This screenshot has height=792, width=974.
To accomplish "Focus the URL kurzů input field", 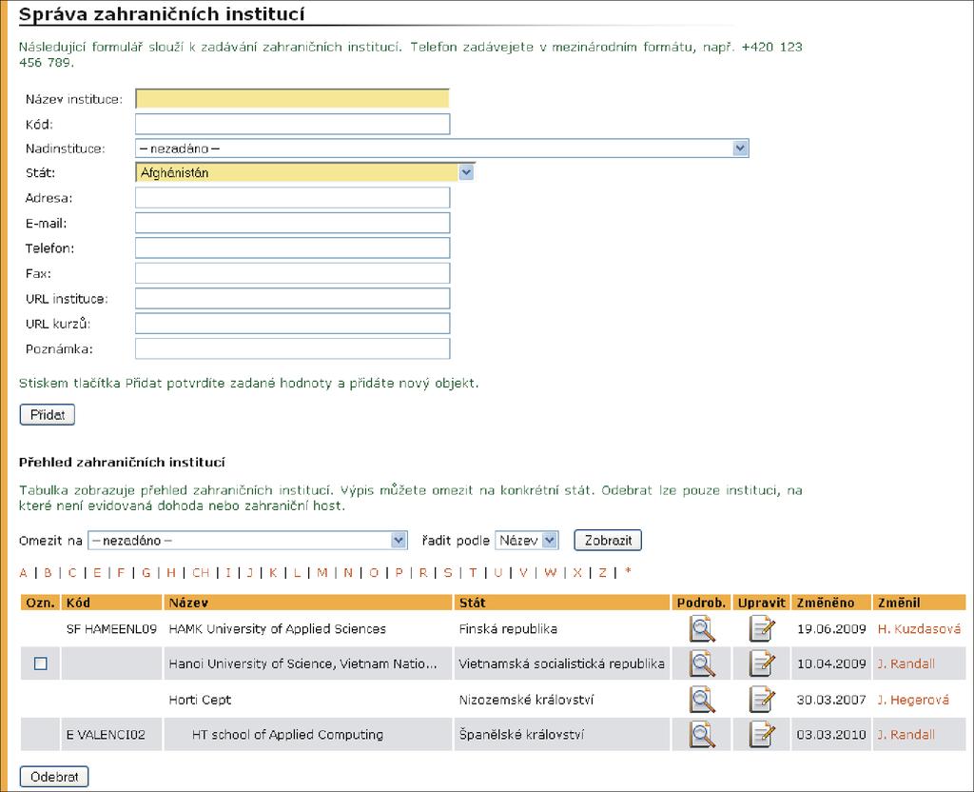I will click(293, 324).
